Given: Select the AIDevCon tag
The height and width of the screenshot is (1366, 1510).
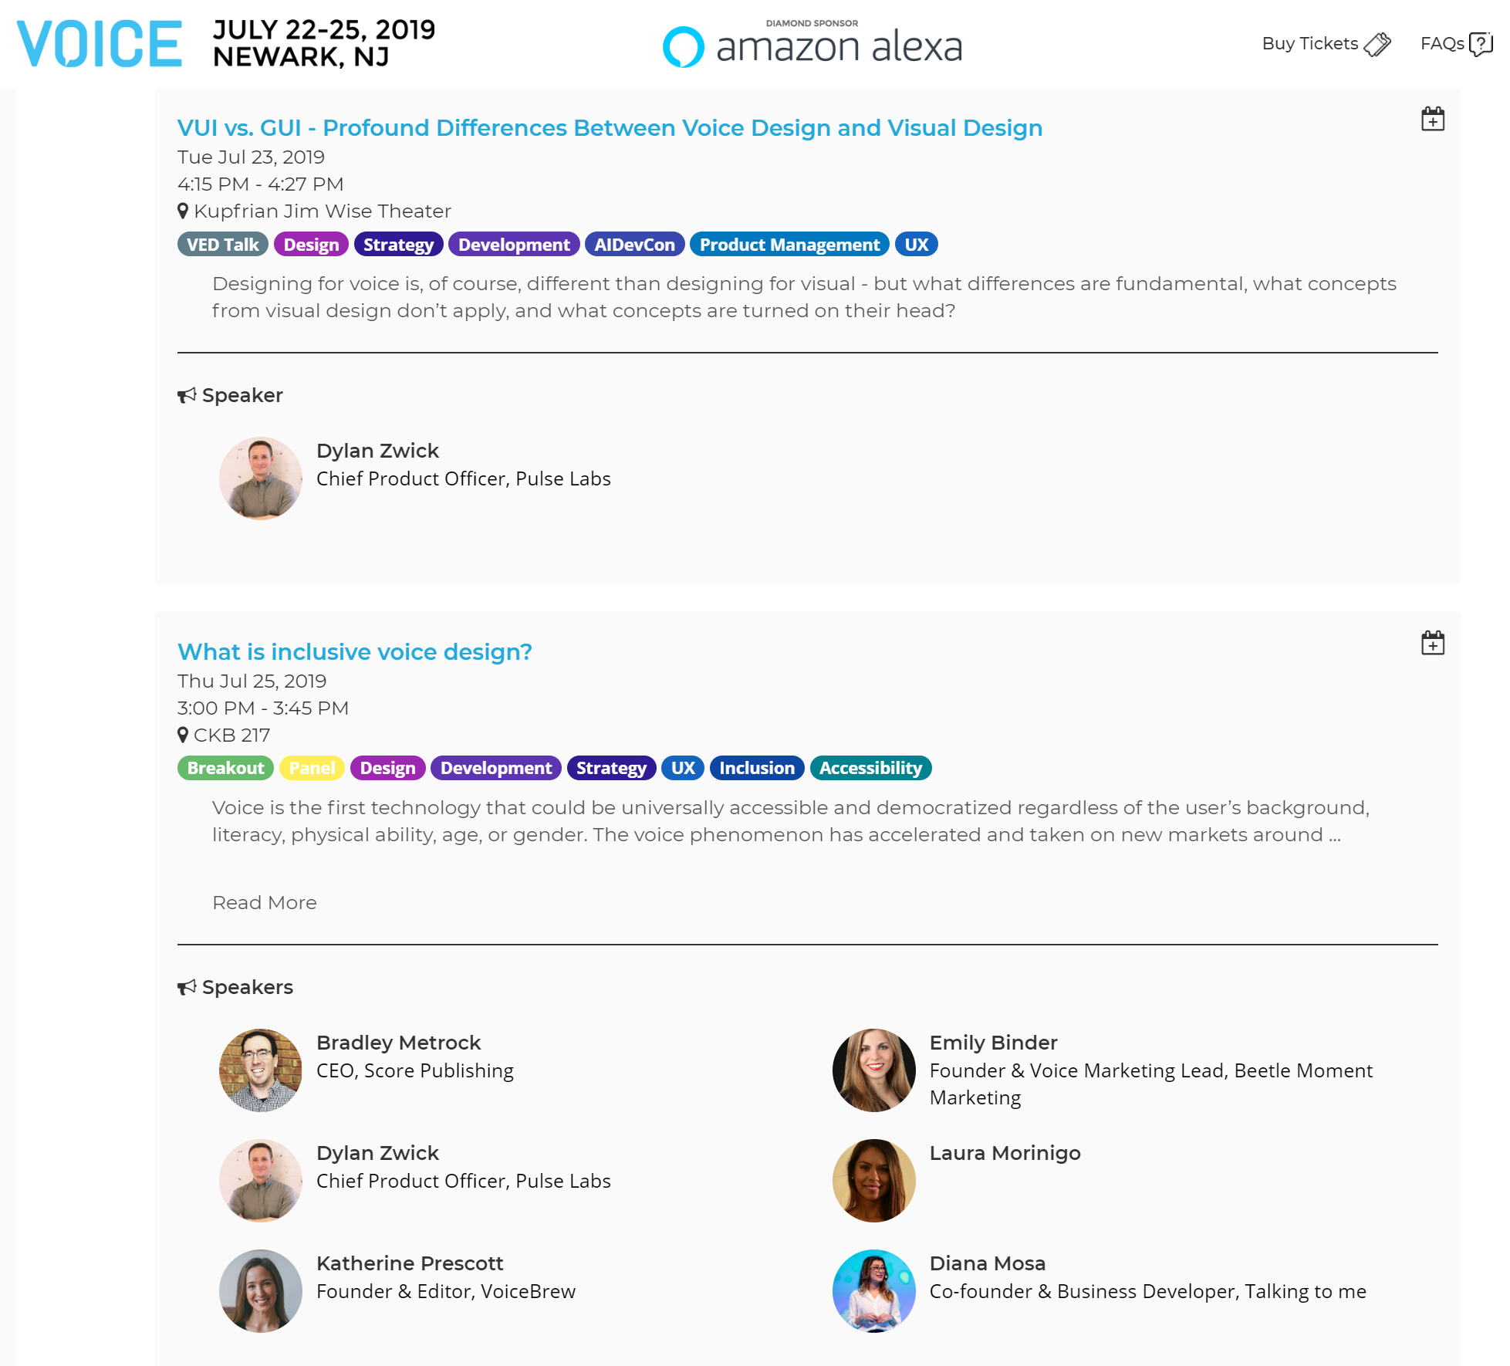Looking at the screenshot, I should (x=634, y=245).
